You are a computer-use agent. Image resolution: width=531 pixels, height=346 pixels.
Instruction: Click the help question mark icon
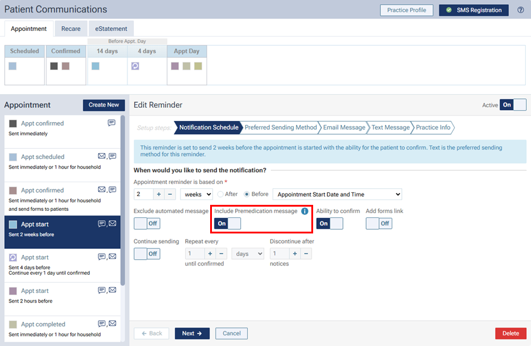coord(521,10)
